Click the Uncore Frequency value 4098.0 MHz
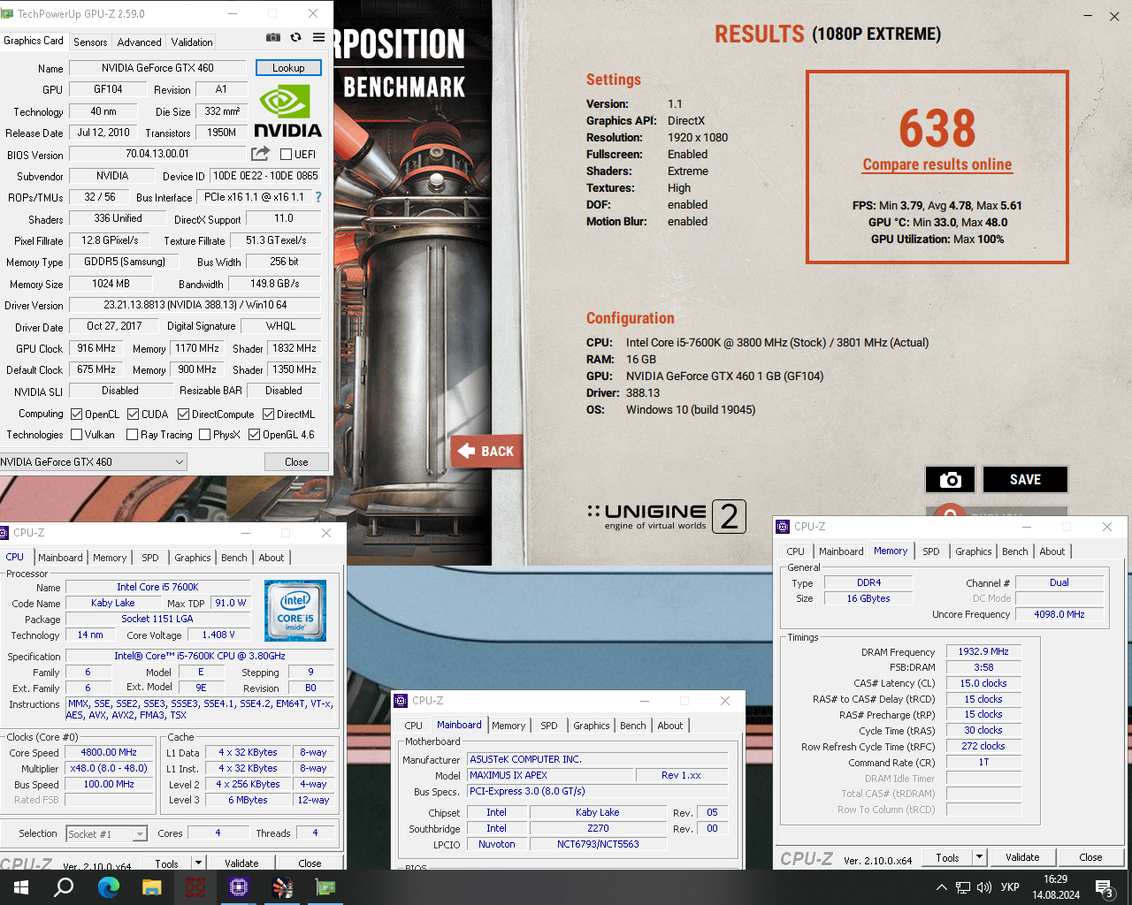Viewport: 1132px width, 905px height. point(1059,614)
